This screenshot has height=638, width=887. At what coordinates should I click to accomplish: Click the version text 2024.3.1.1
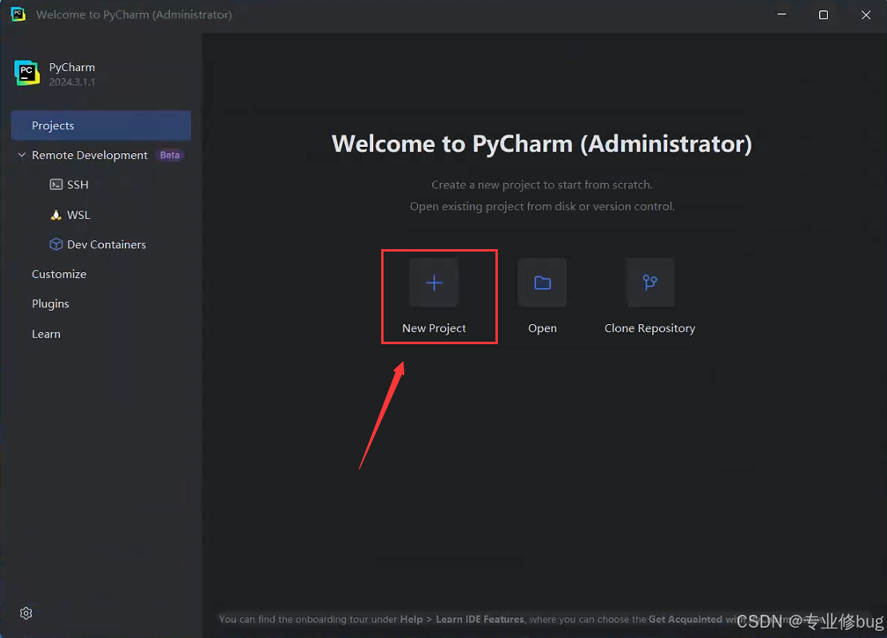(72, 82)
